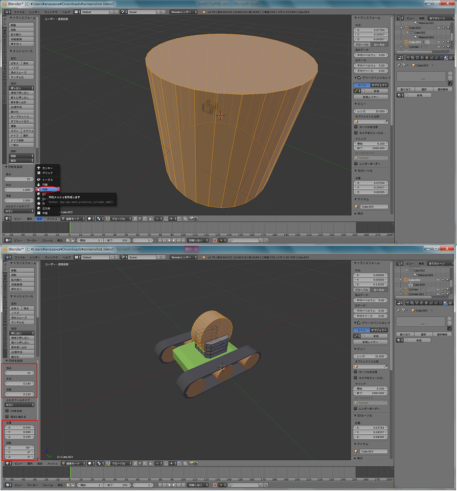Toggle eye visibility for Cylinder in upper outliner
The width and height of the screenshot is (457, 491).
point(438,47)
